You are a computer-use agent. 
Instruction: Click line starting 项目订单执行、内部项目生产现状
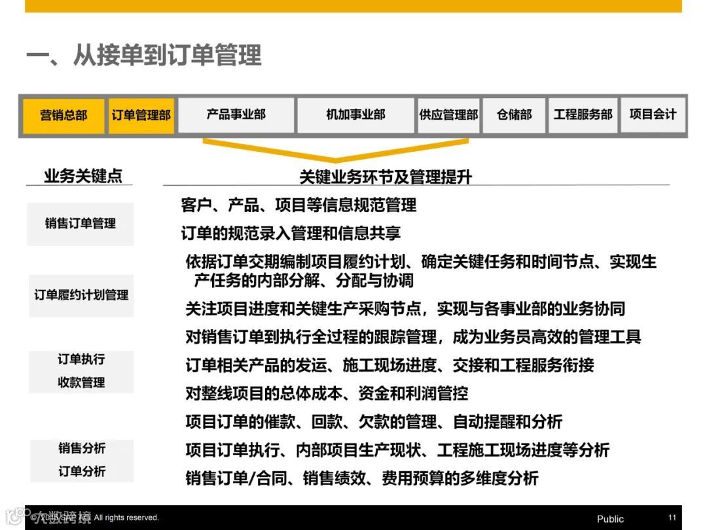click(397, 450)
